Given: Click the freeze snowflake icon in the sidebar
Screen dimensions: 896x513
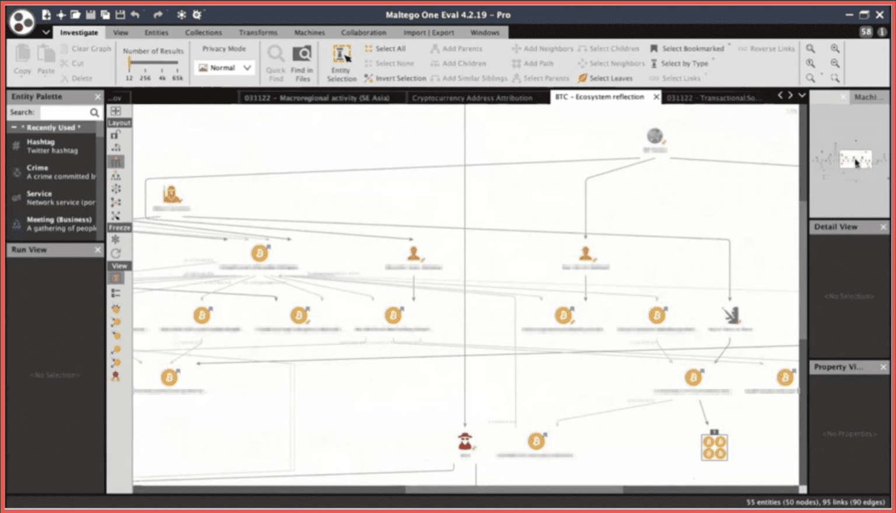Looking at the screenshot, I should (116, 240).
